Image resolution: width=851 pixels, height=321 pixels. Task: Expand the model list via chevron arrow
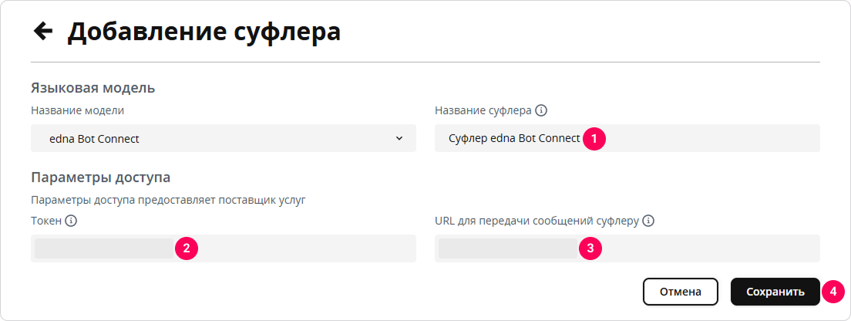pos(399,138)
